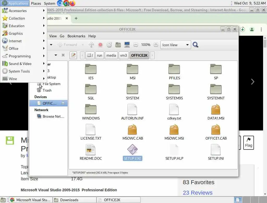Expand the Office submenu

tap(23, 49)
